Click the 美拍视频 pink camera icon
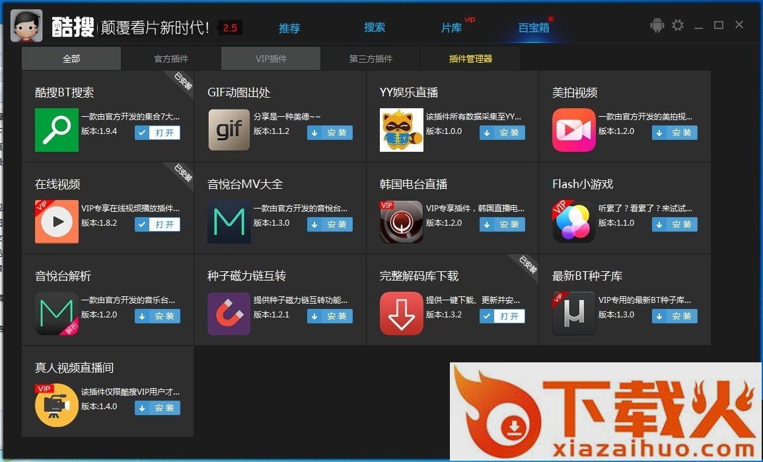Image resolution: width=763 pixels, height=462 pixels. [573, 130]
